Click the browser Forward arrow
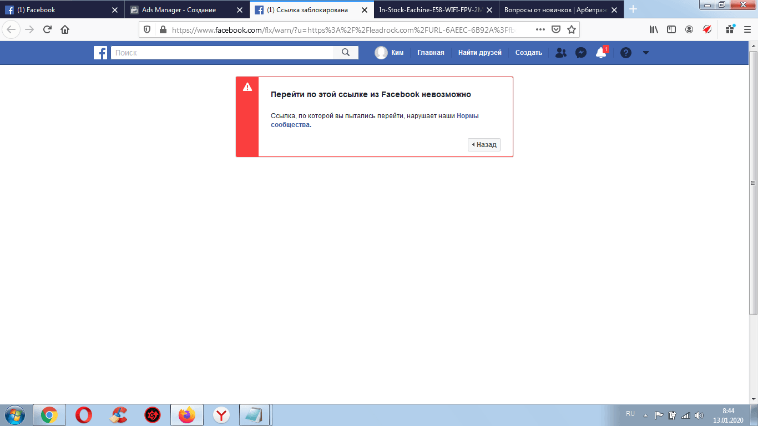 click(29, 30)
